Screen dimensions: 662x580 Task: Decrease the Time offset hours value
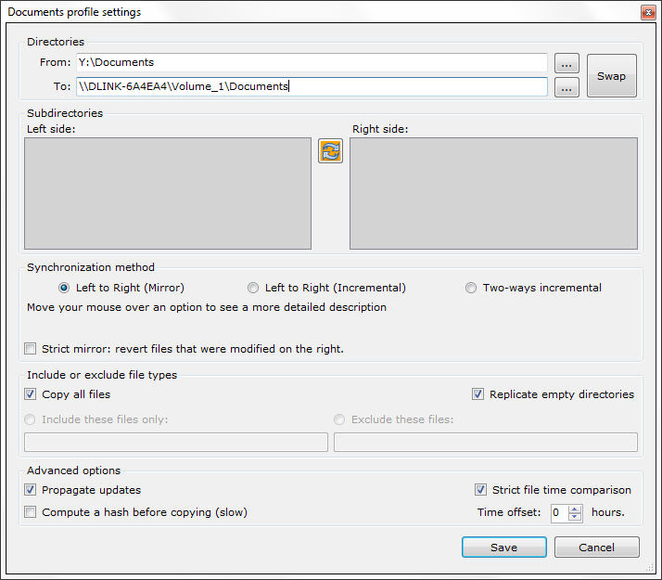[575, 517]
